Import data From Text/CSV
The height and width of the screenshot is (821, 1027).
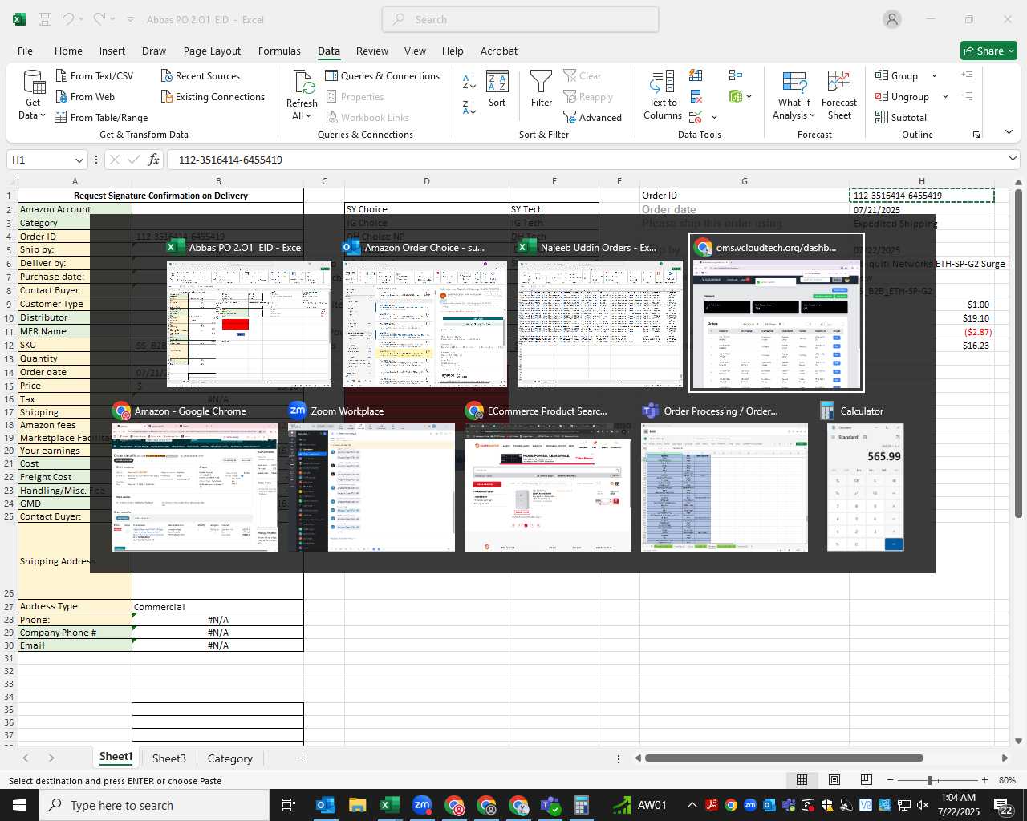pyautogui.click(x=95, y=76)
